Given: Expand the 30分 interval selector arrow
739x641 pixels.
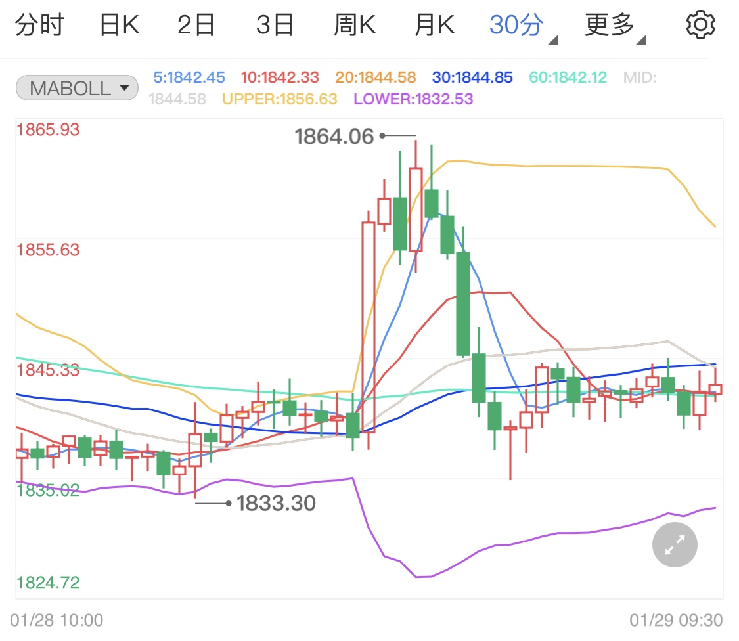Looking at the screenshot, I should [x=552, y=38].
